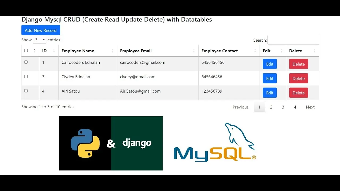This screenshot has width=340, height=191.
Task: Click the sort arrows of checkbox column
Action: (35, 51)
